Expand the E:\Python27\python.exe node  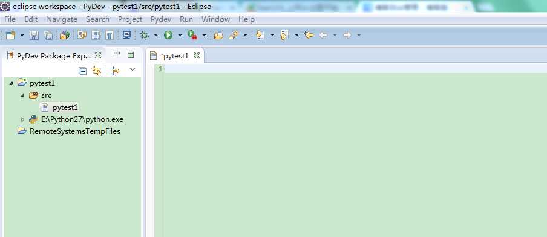point(22,119)
